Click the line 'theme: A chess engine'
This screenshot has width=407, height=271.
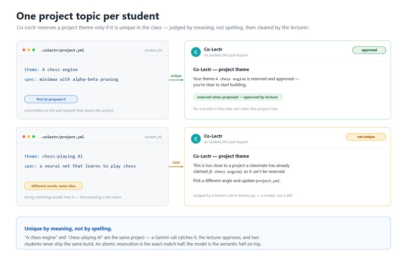(x=51, y=70)
